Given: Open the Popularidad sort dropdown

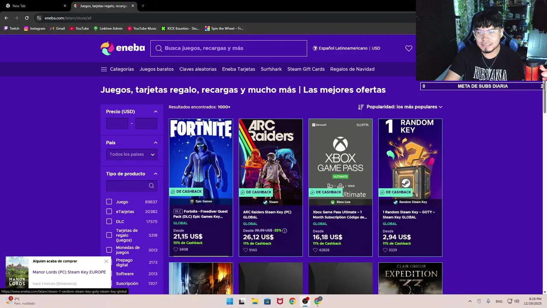Looking at the screenshot, I should pos(404,107).
